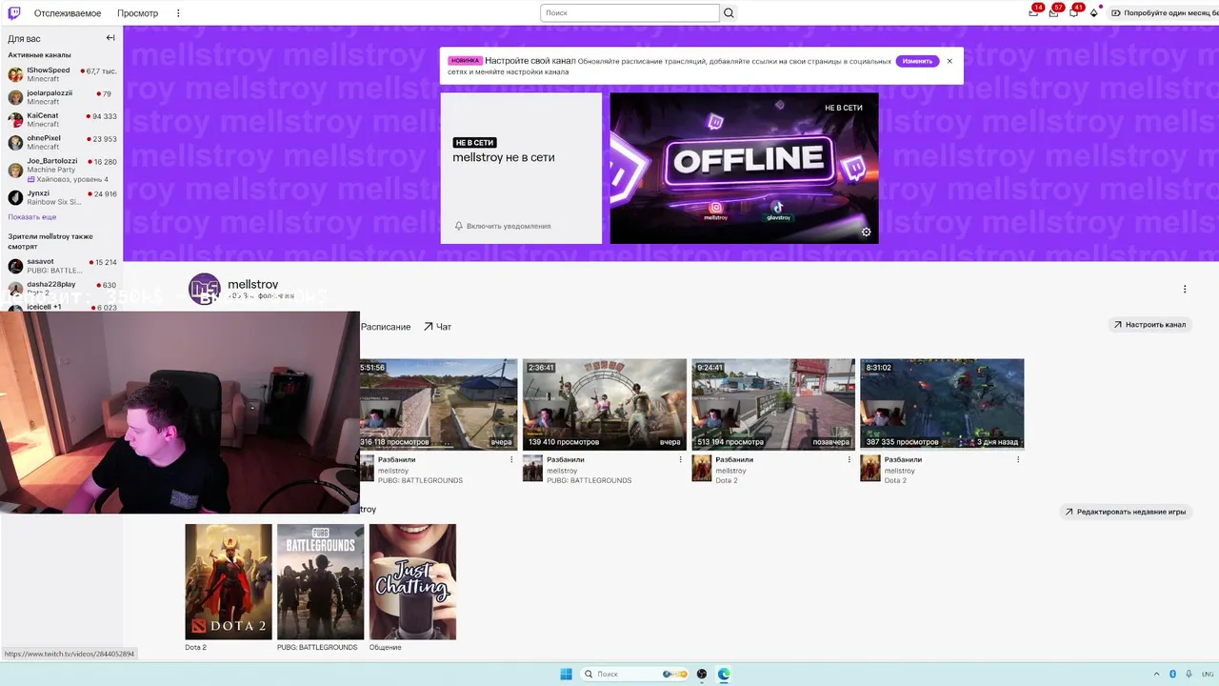Click the Изменить button in the banner

917,61
